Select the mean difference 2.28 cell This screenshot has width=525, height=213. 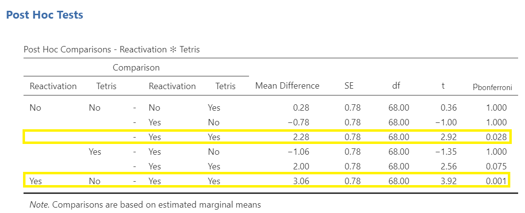pos(300,137)
